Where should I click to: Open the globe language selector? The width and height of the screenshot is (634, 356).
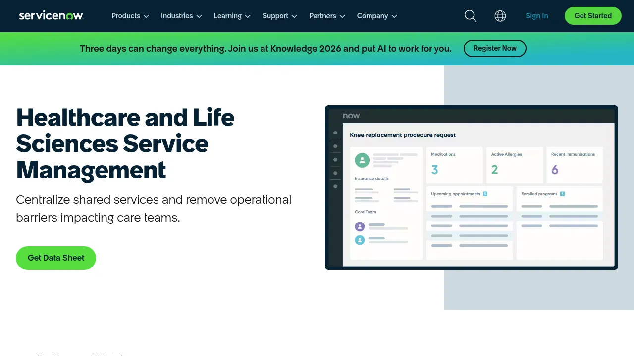(x=500, y=16)
